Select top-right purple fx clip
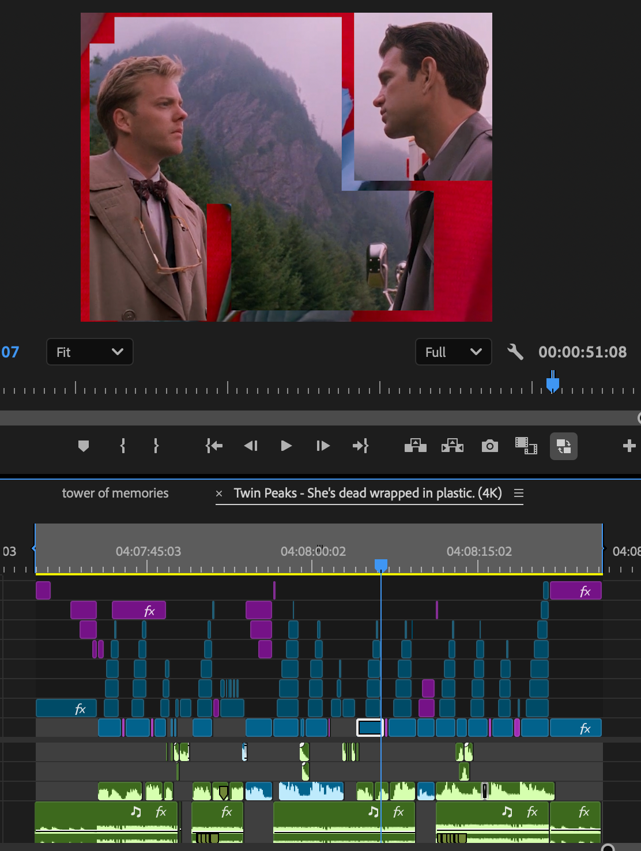641x851 pixels. [x=576, y=590]
